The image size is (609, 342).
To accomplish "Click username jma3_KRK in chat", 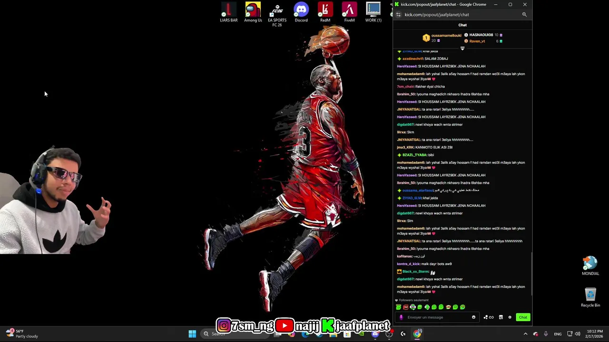I will click(x=405, y=147).
